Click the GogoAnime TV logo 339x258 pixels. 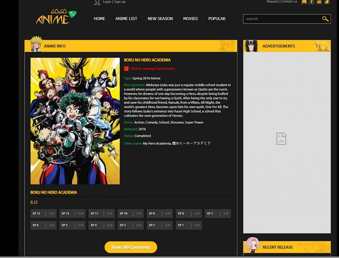click(56, 17)
